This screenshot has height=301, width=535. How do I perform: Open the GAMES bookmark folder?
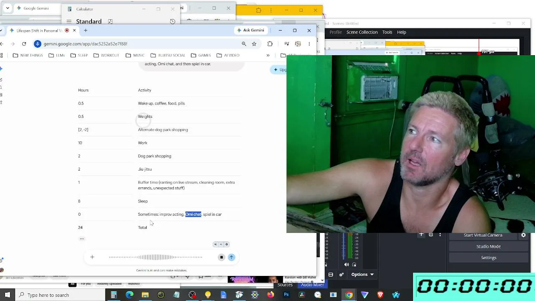201,55
